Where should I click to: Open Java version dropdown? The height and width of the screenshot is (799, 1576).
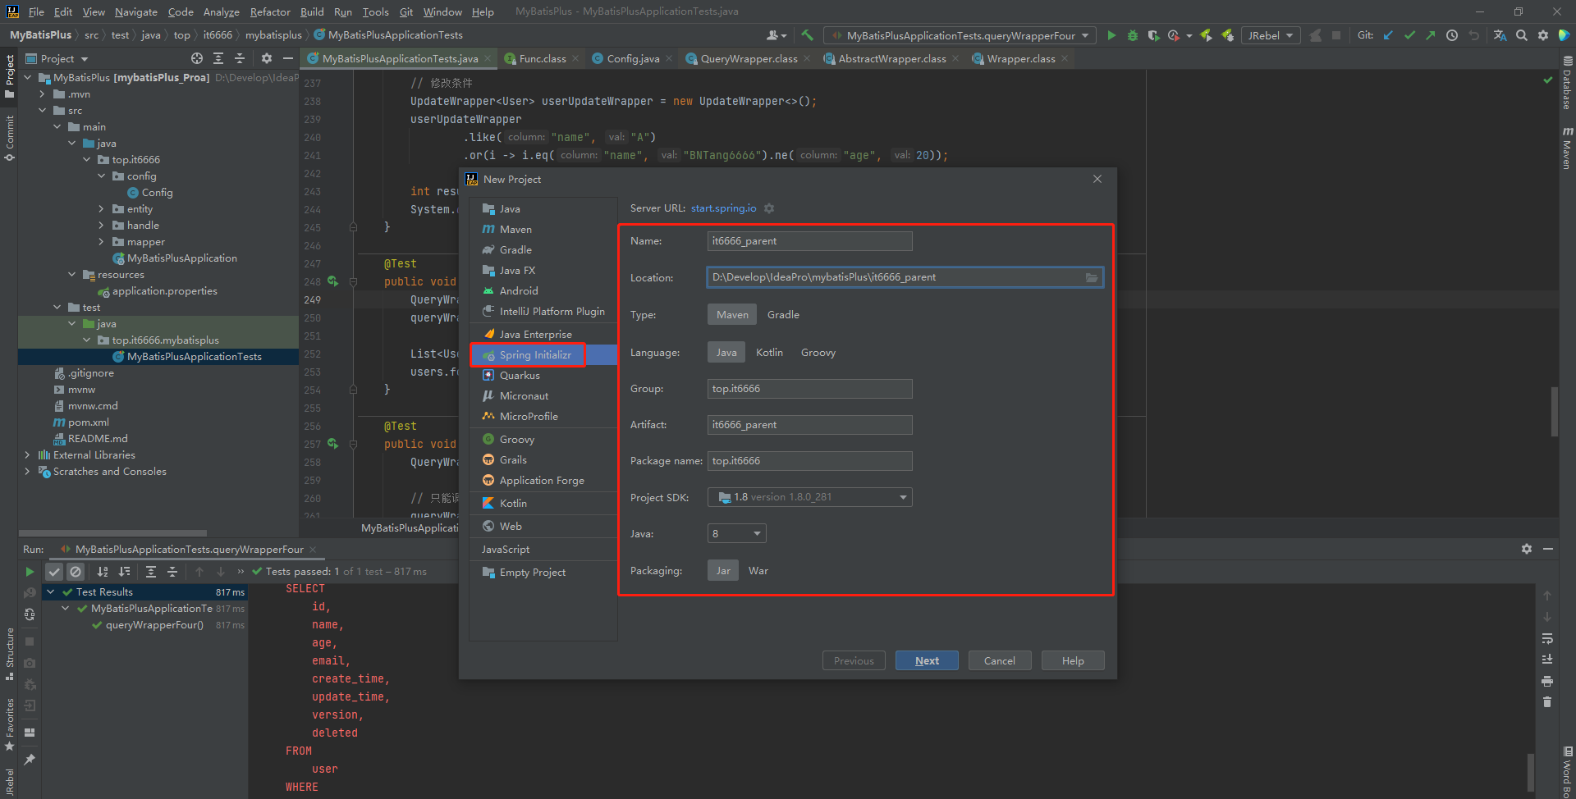pyautogui.click(x=737, y=534)
